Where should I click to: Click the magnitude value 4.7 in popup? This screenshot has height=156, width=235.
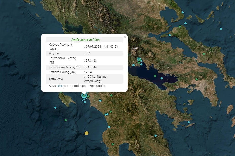pos(88,53)
